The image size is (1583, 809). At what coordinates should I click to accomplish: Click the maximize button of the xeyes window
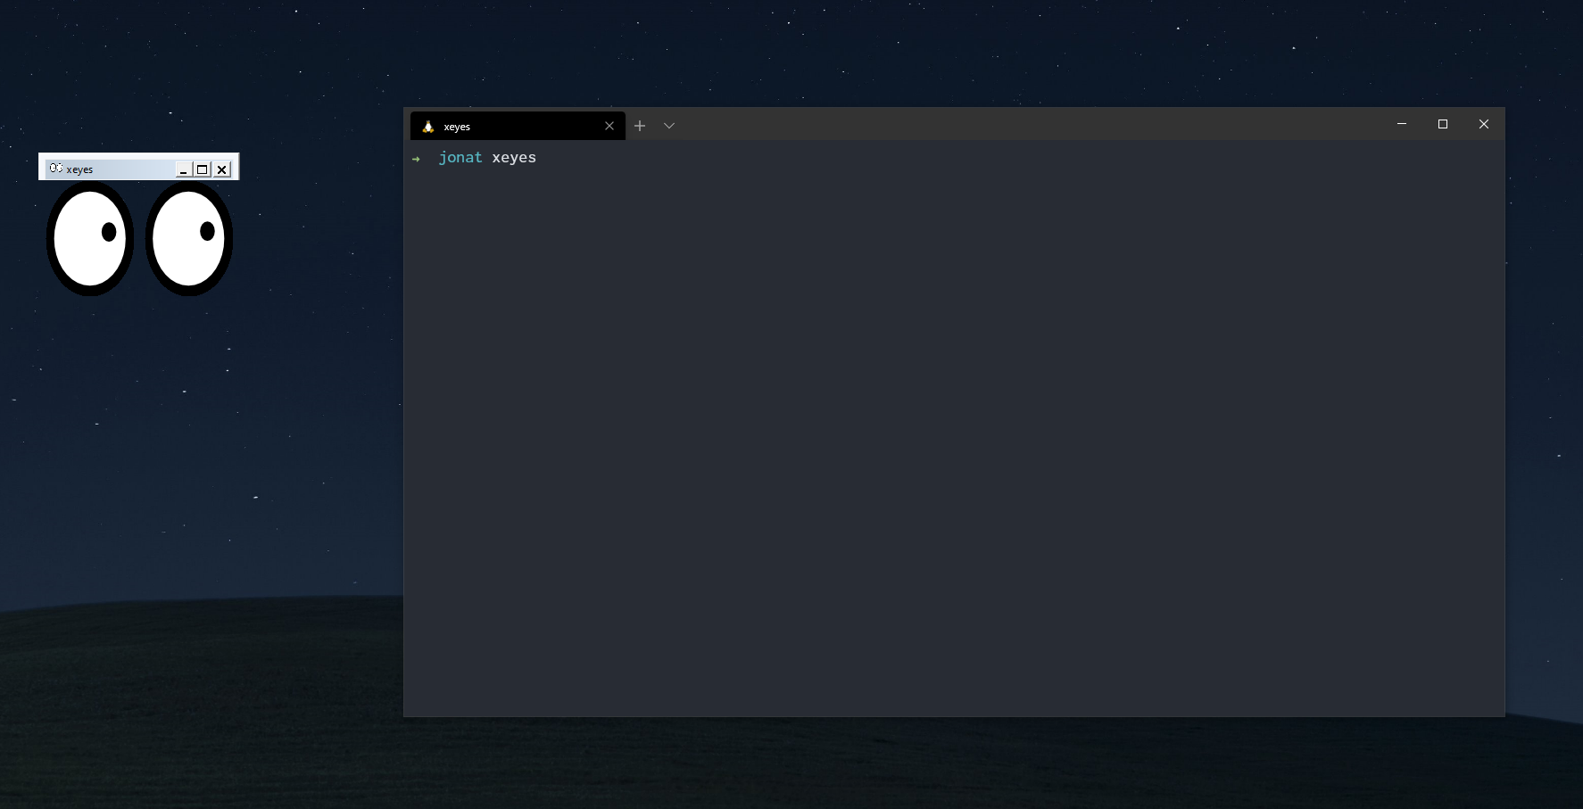pos(202,169)
